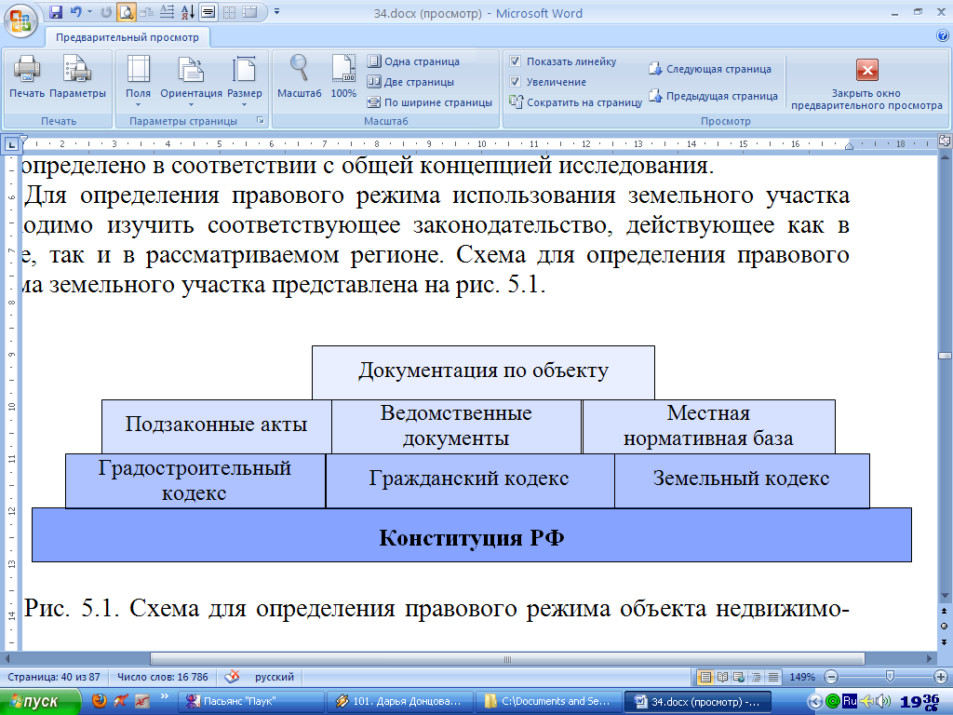
Task: Click the previous page browse arrow
Action: click(945, 611)
